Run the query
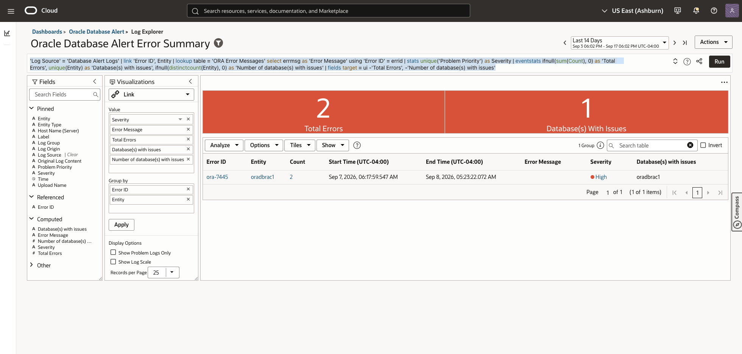Image resolution: width=742 pixels, height=354 pixels. 719,62
